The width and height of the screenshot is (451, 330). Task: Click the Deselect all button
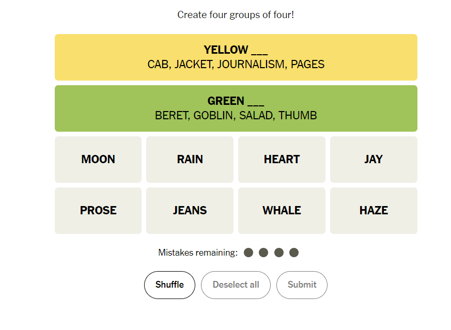[236, 285]
